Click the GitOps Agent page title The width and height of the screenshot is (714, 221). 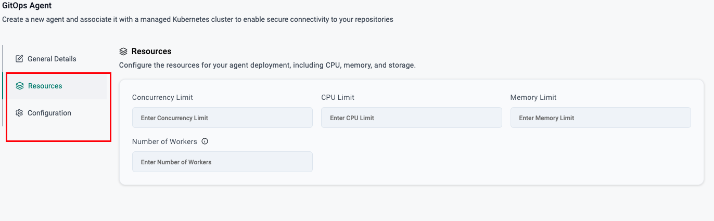point(27,6)
